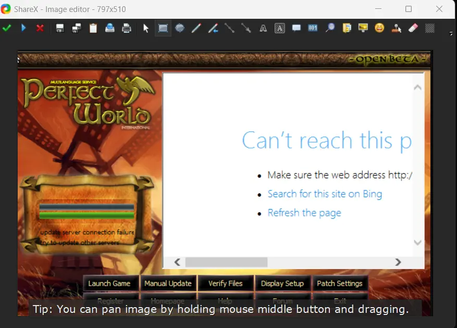The image size is (457, 328).
Task: Click the scroll right arrow in the web panel
Action: pos(398,262)
